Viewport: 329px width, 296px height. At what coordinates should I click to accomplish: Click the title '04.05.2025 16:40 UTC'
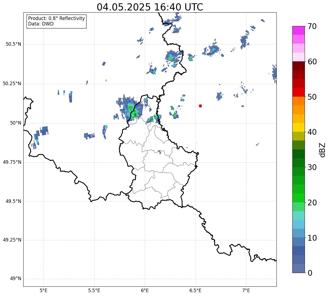point(150,7)
